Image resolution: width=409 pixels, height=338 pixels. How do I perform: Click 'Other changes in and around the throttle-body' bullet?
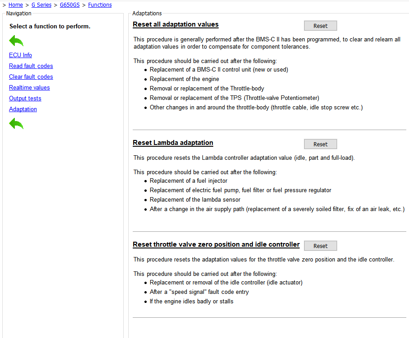click(x=256, y=107)
